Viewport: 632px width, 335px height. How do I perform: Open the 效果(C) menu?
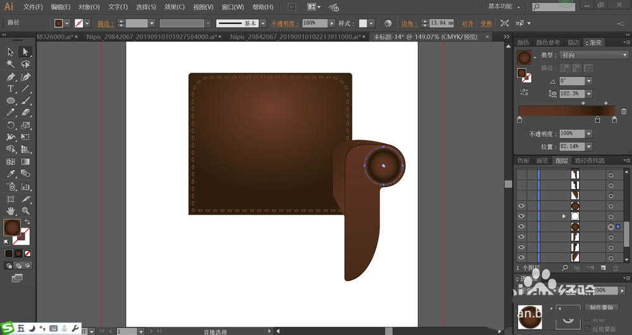tap(174, 7)
